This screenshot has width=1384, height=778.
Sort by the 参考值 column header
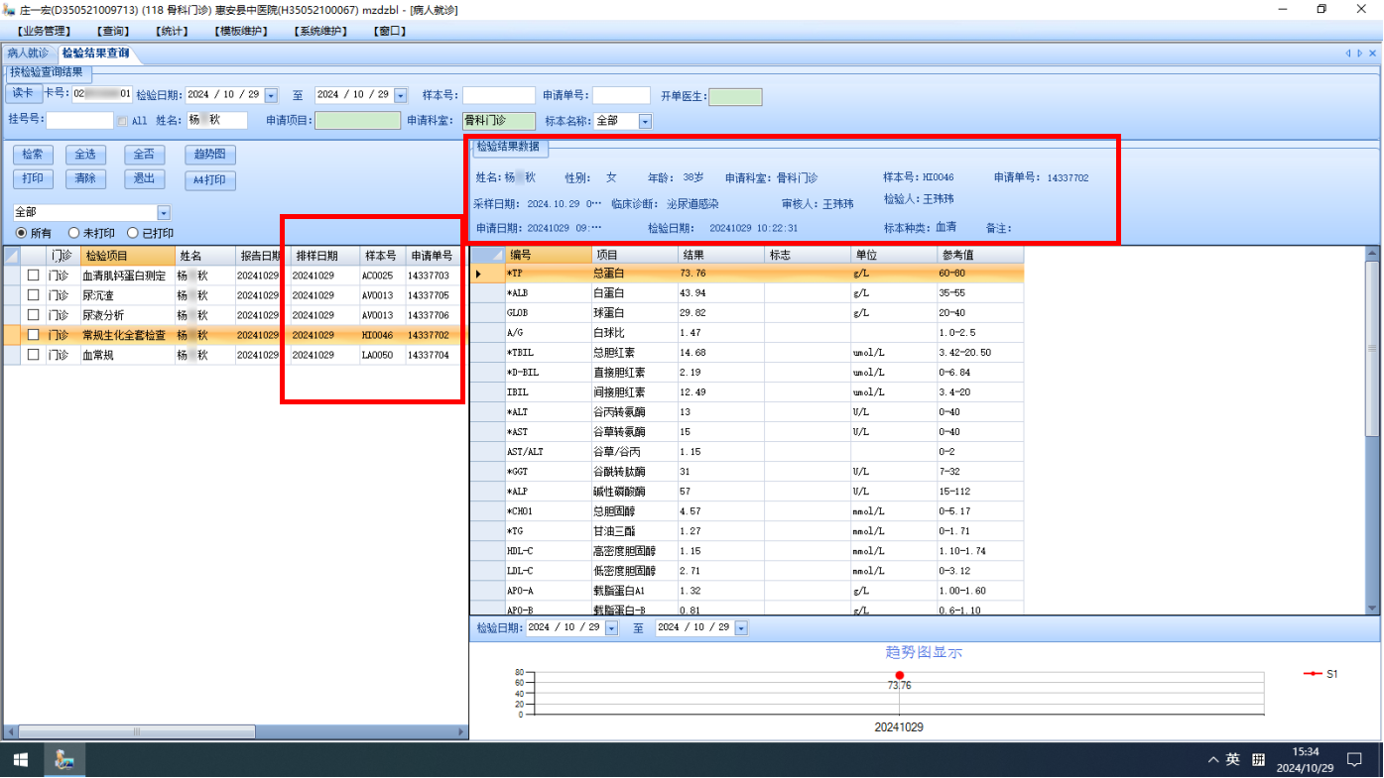(980, 256)
